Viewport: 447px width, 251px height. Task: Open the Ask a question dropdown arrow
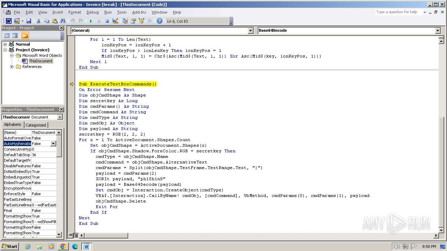point(425,12)
